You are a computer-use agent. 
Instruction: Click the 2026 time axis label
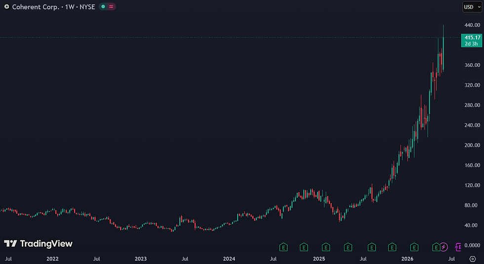click(x=407, y=259)
